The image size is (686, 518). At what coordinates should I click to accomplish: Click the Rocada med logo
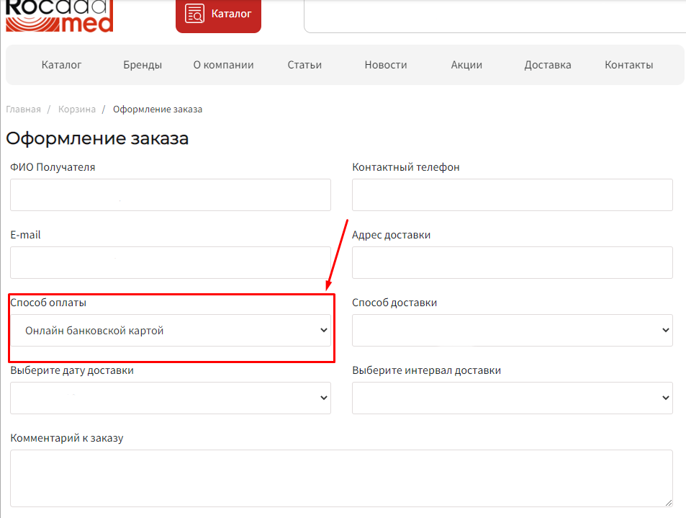60,16
